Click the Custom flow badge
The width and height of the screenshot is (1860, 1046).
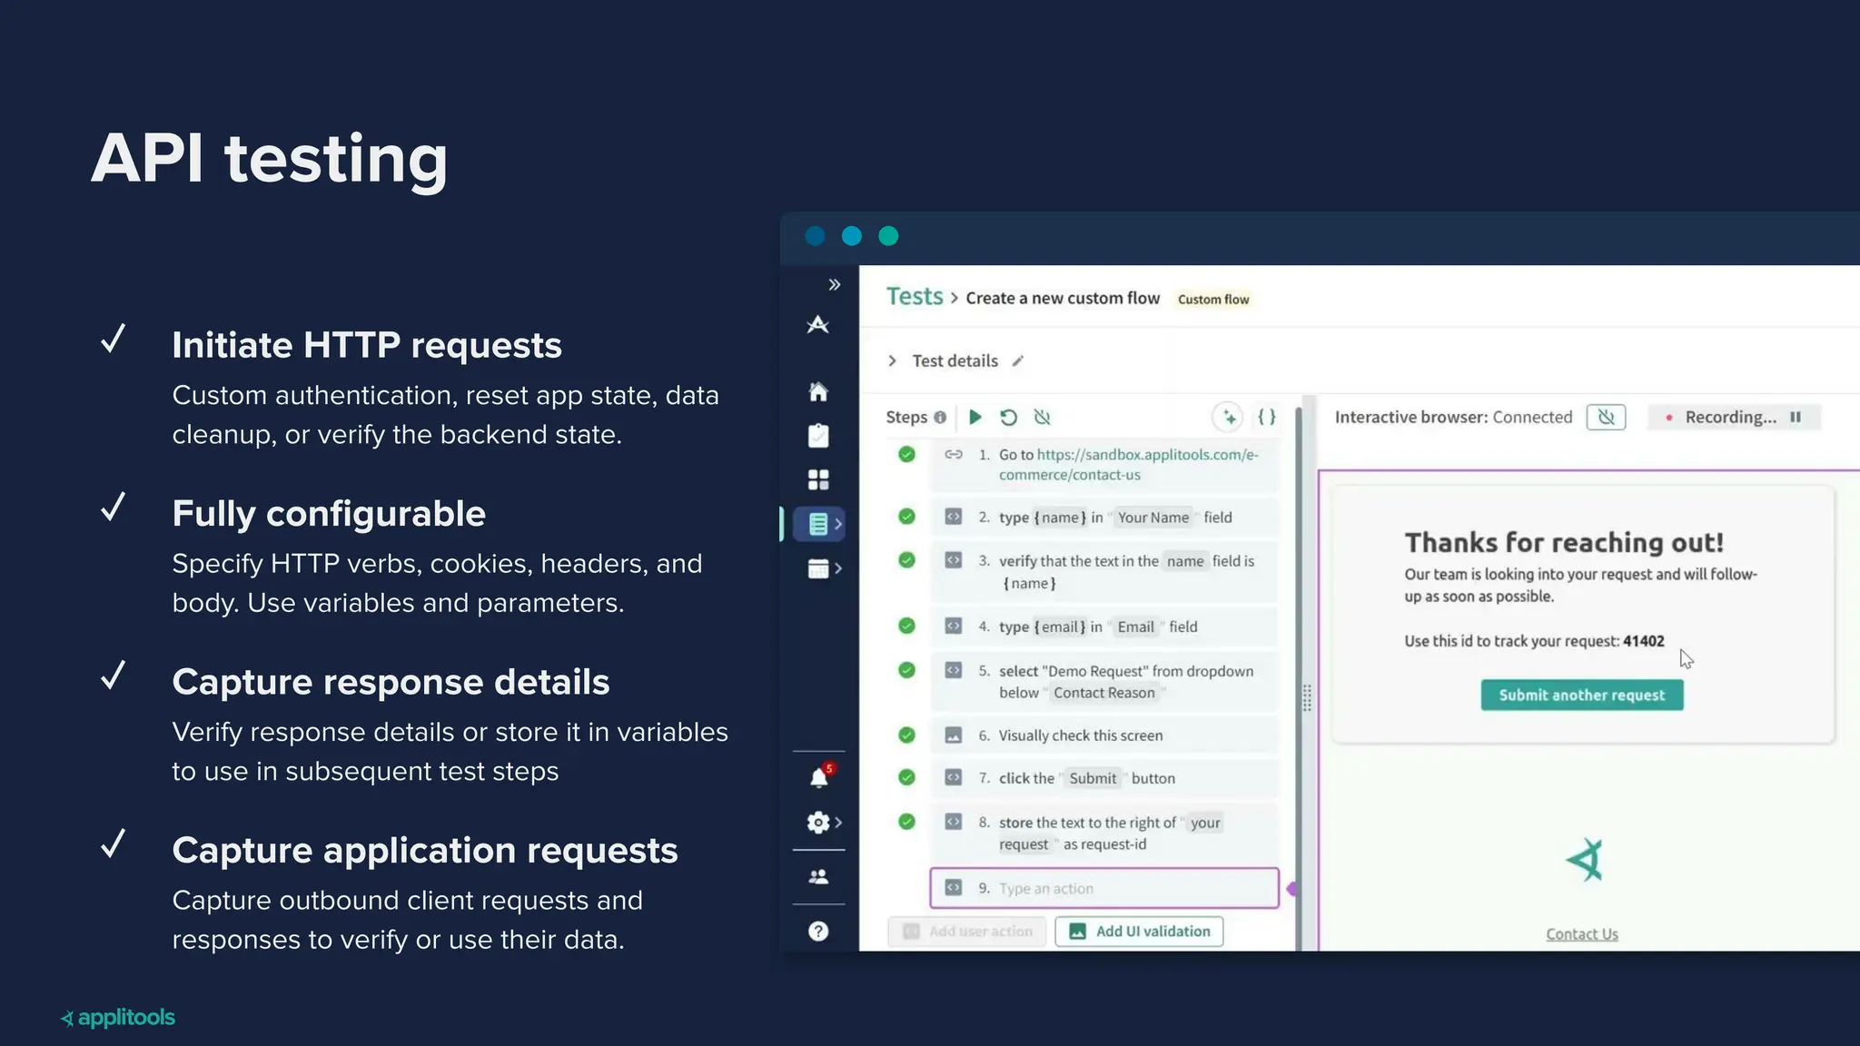[x=1213, y=300]
